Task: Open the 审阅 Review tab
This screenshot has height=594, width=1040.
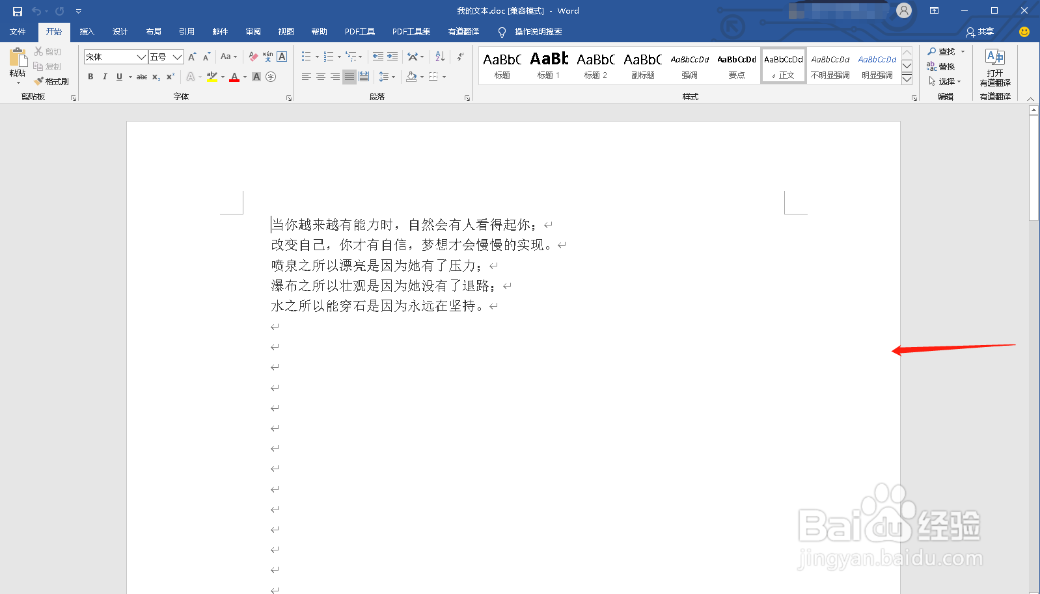Action: click(x=253, y=32)
